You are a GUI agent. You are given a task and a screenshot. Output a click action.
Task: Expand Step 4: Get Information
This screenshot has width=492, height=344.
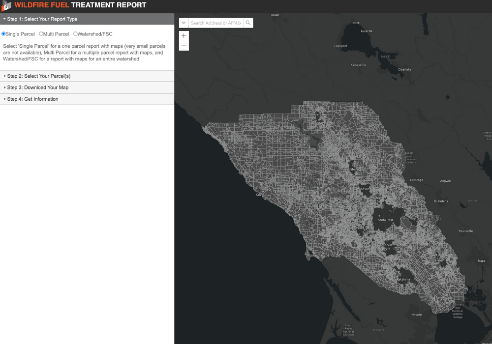87,99
